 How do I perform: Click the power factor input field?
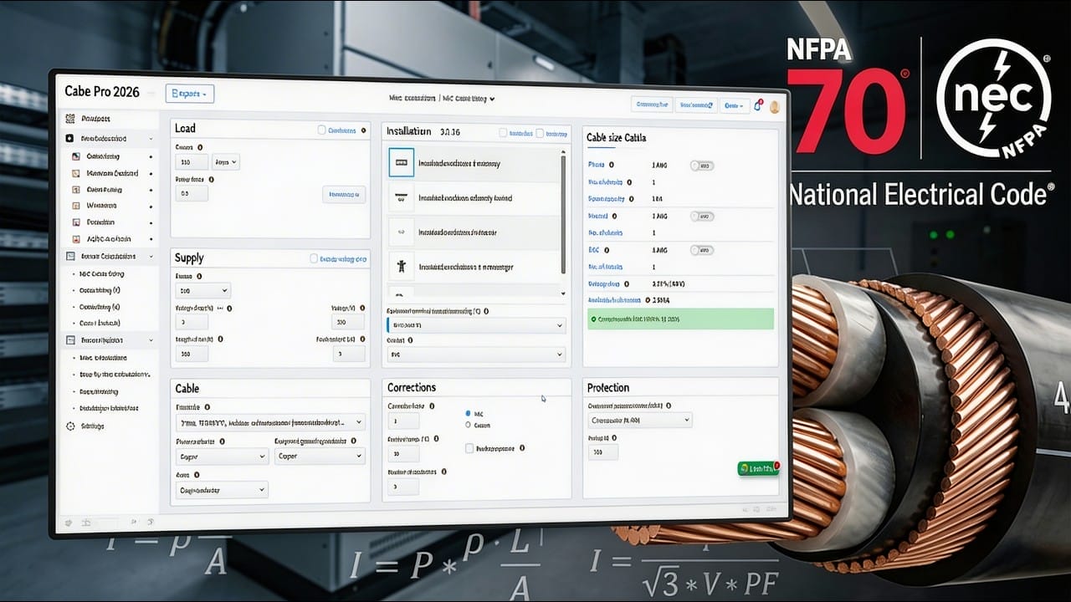pos(191,193)
